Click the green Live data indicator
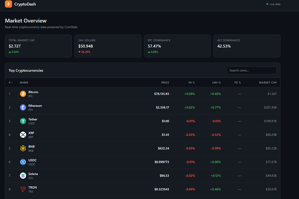The height and width of the screenshot is (199, 299). (x=273, y=4)
